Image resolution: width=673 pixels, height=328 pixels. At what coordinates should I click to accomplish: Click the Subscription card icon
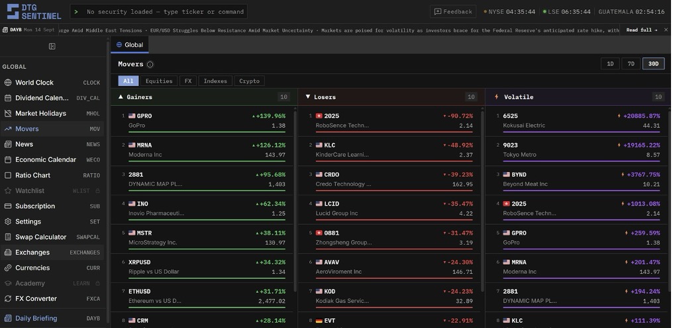(8, 206)
